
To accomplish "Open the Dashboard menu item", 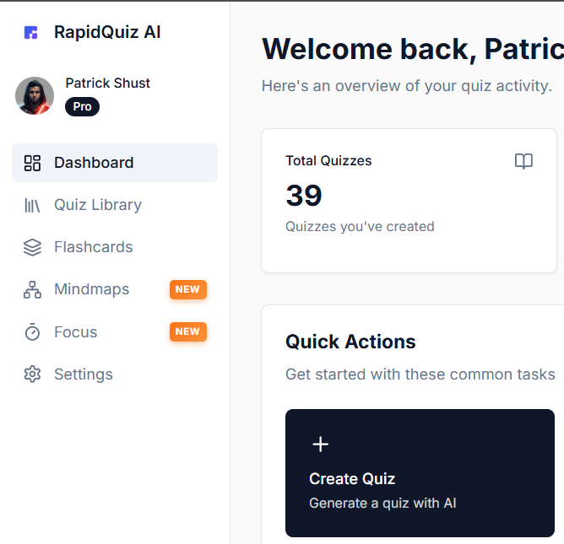I will (94, 163).
